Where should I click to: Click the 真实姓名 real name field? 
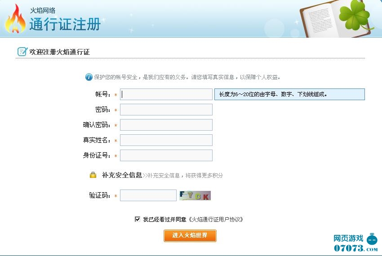[x=166, y=140]
